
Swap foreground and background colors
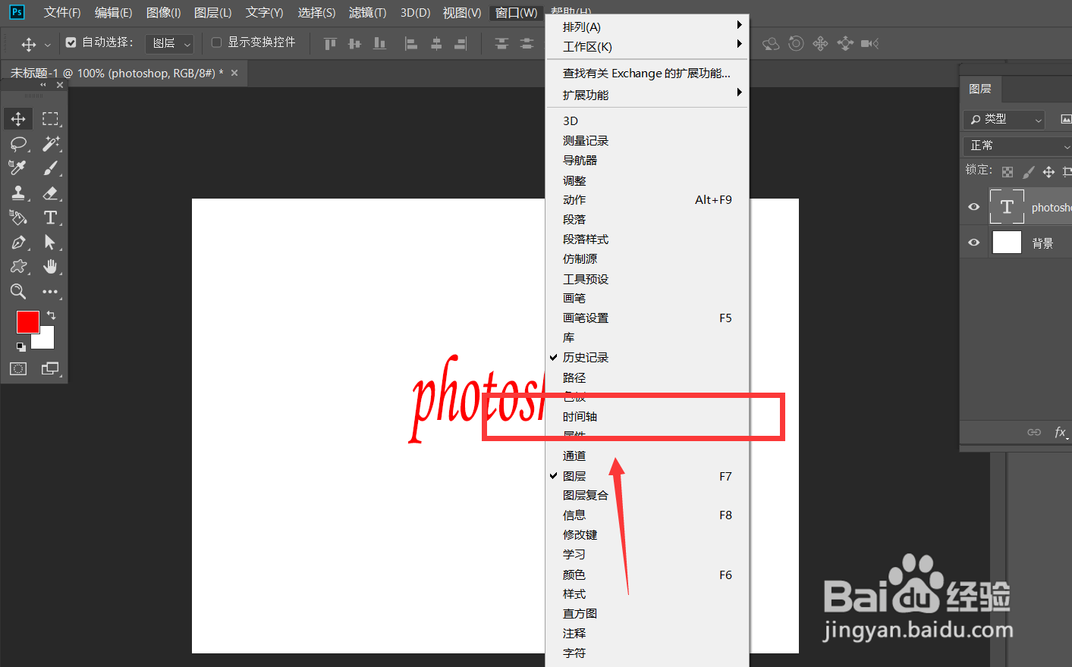[x=51, y=315]
